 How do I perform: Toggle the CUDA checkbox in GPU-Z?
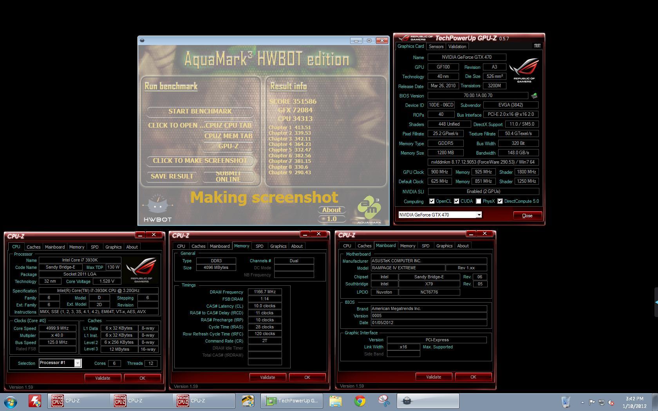456,201
